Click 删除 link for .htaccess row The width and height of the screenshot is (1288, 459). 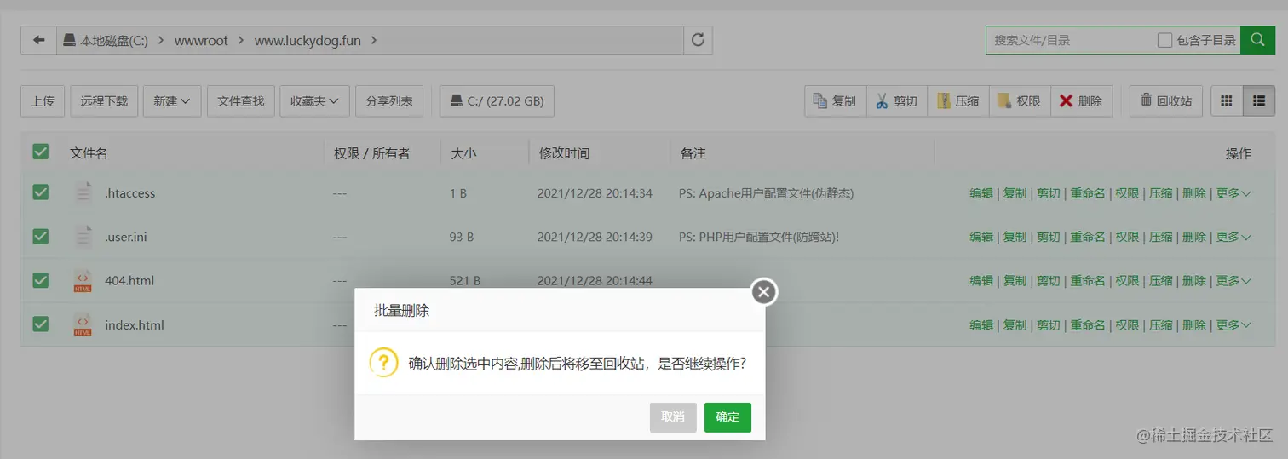pos(1194,193)
